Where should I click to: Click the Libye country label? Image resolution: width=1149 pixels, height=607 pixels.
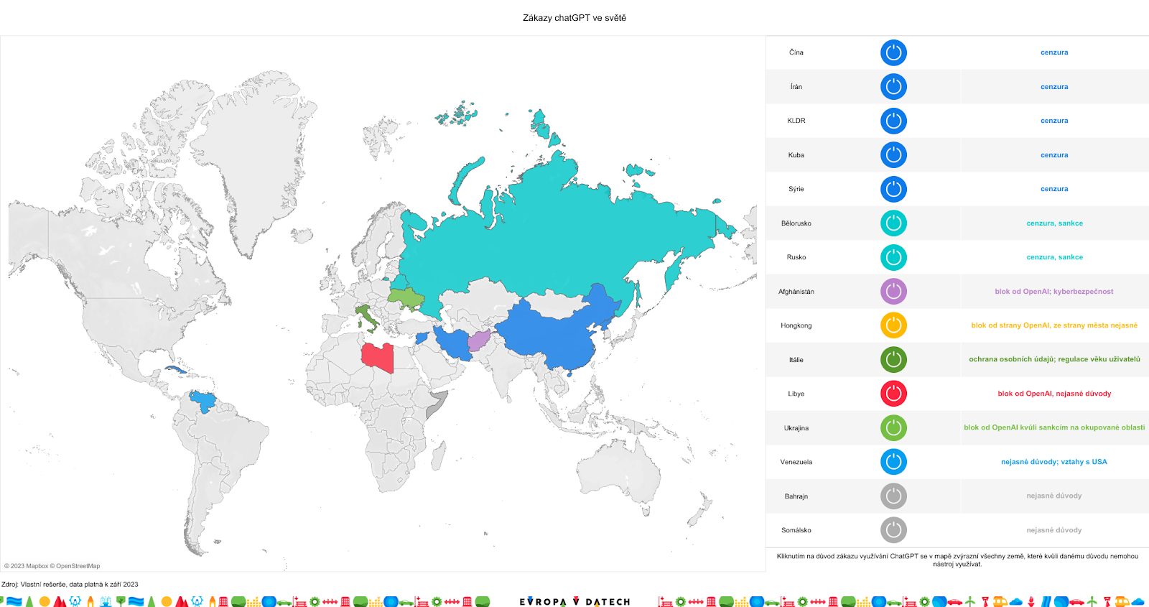(x=796, y=394)
